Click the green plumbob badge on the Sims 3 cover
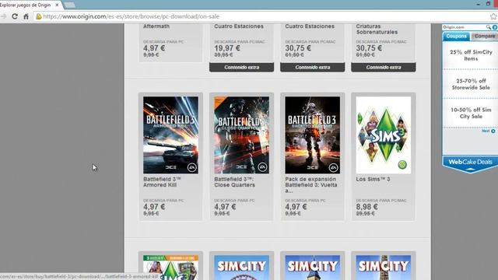Viewport: 498px width, 280px height. tap(402, 165)
